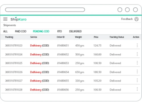The height and width of the screenshot is (106, 142).
Task: Click the Feedback link
Action: point(127,19)
